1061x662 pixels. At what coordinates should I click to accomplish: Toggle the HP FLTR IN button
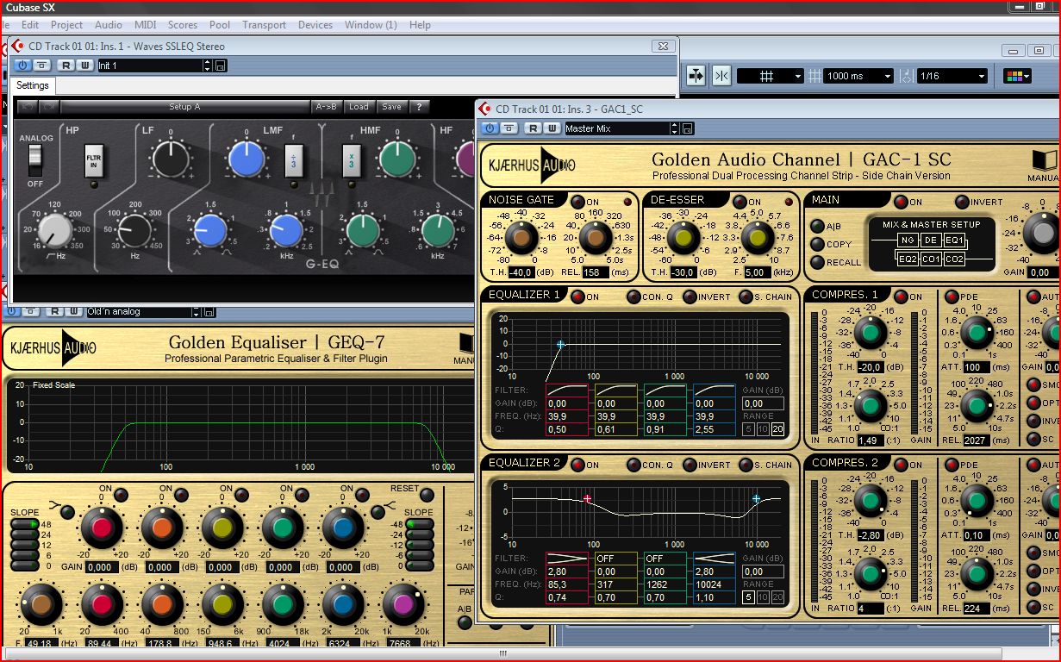click(94, 162)
